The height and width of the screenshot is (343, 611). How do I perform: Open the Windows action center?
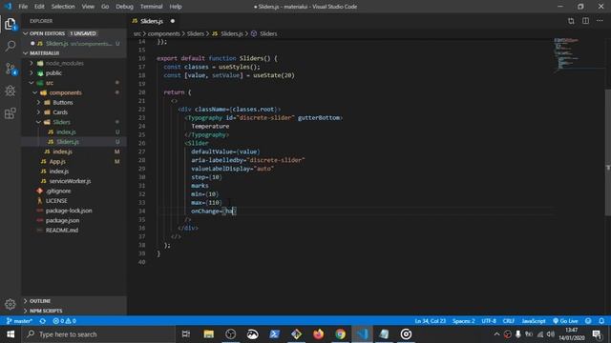597,334
